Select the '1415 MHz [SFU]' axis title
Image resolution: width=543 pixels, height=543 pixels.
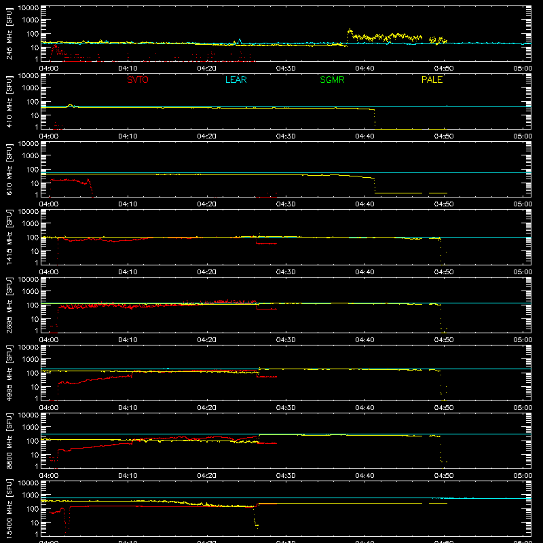(9, 237)
